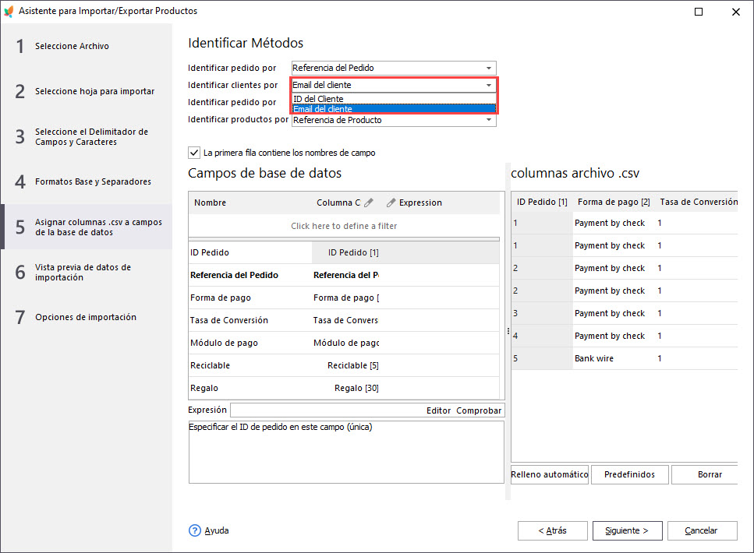Open the Identificar pedido por Referencia del Pedido dropdown
The image size is (754, 553).
(394, 68)
